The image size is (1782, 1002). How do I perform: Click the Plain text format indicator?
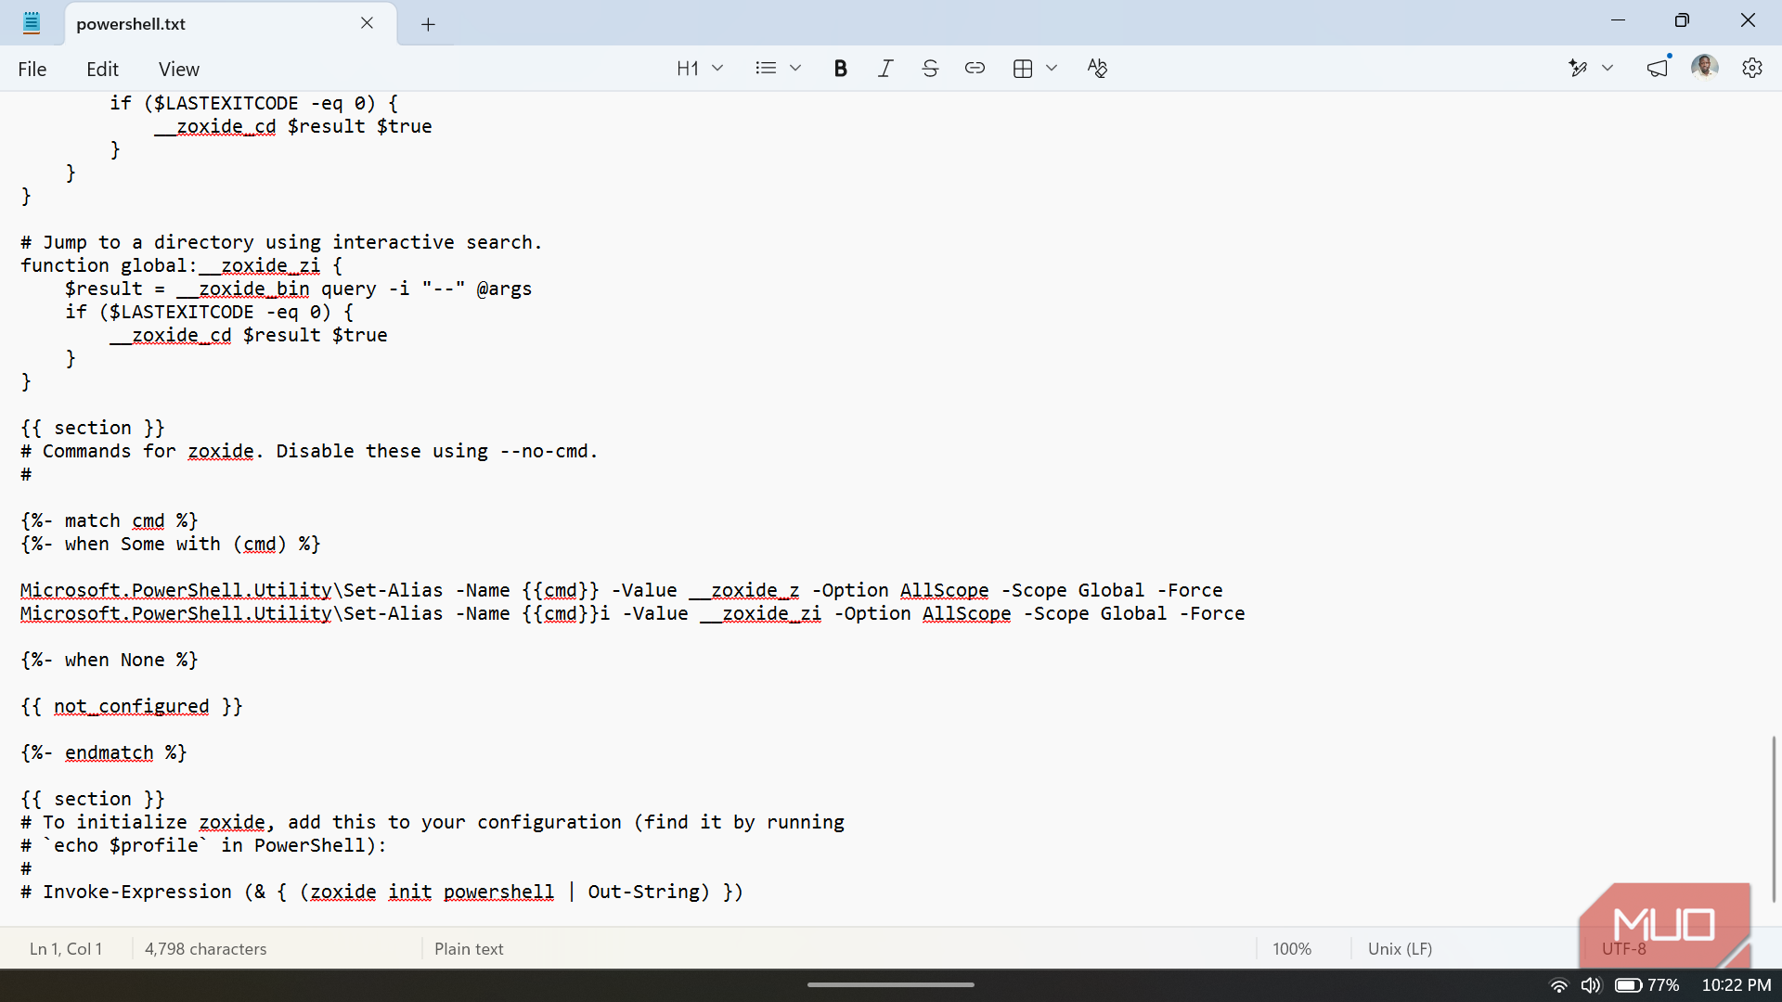[469, 949]
